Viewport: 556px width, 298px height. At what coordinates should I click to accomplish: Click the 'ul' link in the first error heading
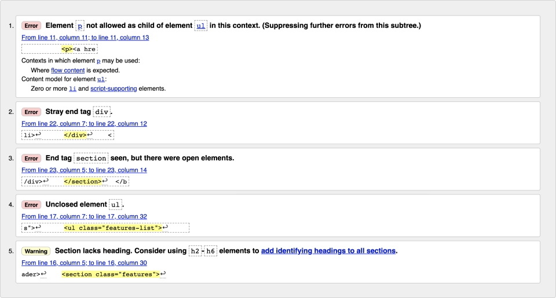(201, 25)
